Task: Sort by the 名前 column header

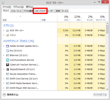Action: 21,19
